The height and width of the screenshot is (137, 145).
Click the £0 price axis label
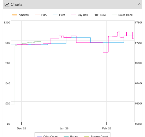click(x=9, y=124)
